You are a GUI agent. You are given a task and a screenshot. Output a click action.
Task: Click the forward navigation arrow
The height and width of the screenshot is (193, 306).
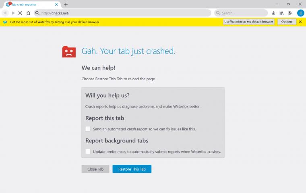click(13, 13)
